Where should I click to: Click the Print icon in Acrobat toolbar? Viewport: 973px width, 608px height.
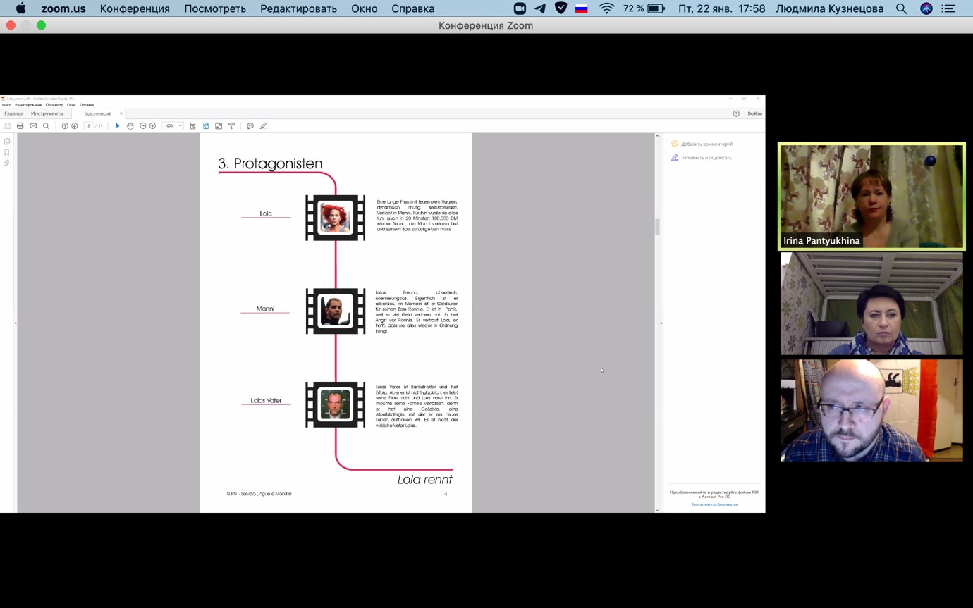(x=20, y=126)
